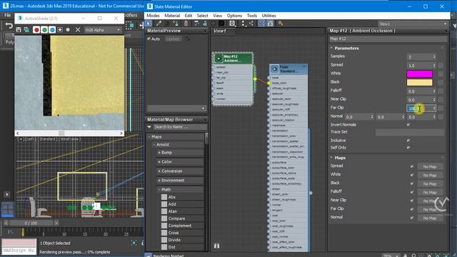Click the Update preview button
Screen dimensions: 457x257
coord(173,39)
